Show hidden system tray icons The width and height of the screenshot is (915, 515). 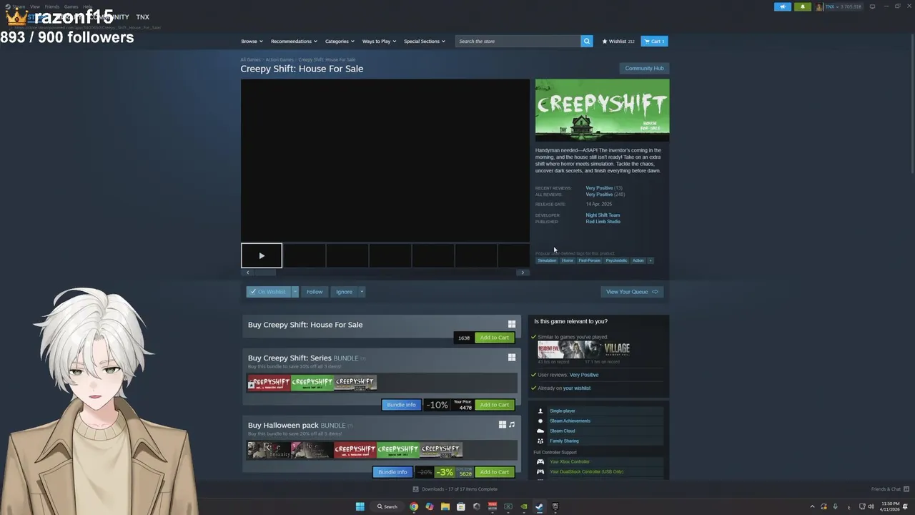coord(812,506)
